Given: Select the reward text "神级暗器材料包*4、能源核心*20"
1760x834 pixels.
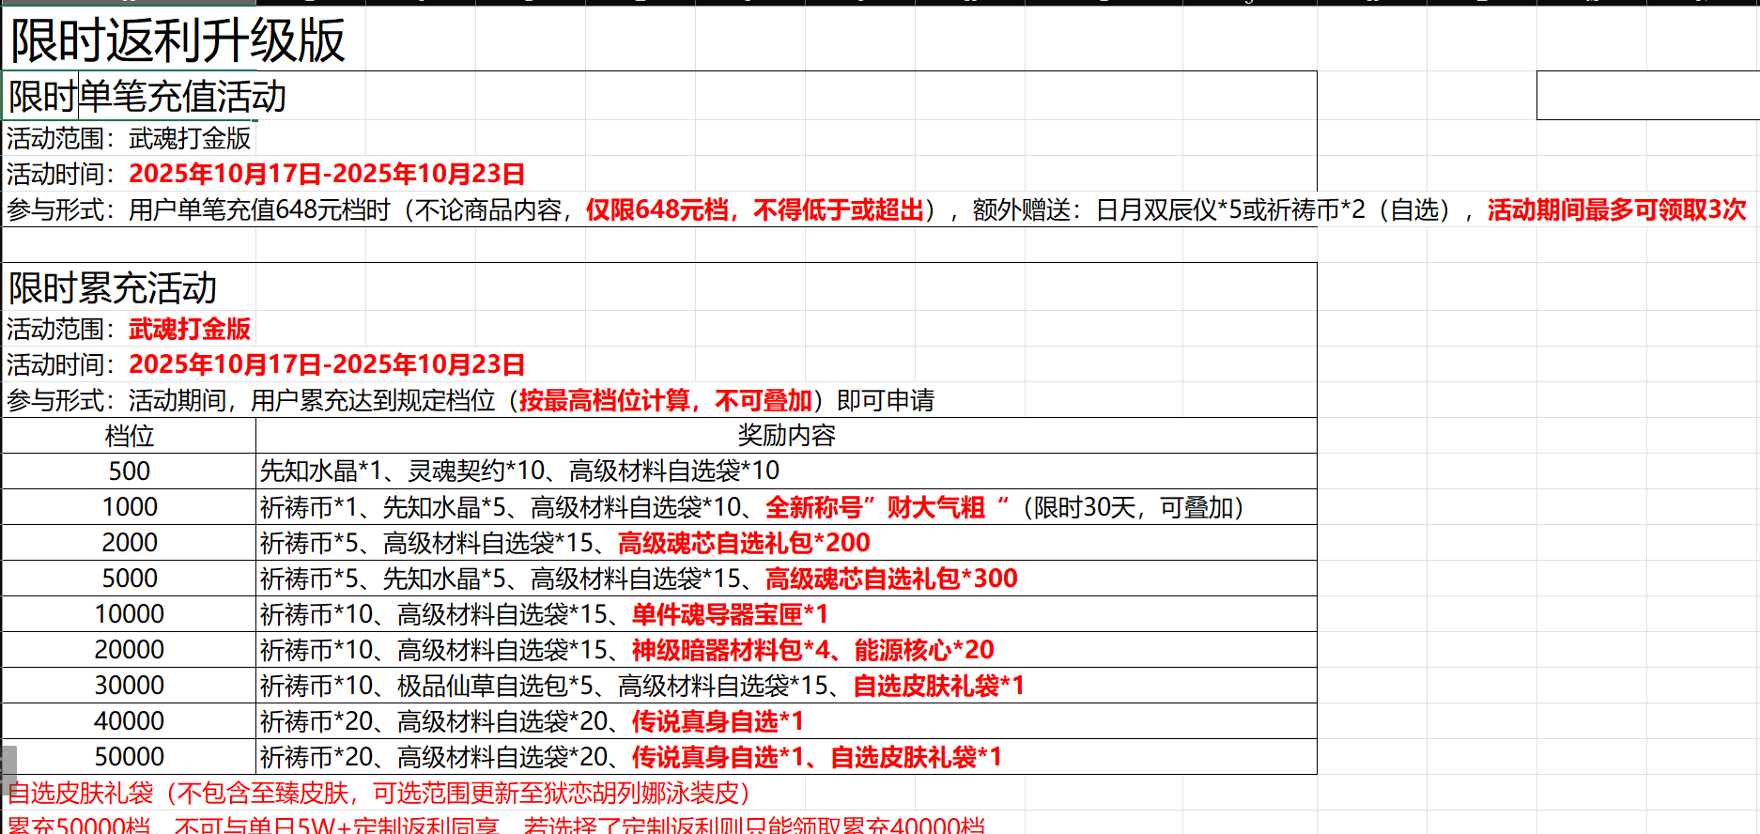Looking at the screenshot, I should click(812, 650).
